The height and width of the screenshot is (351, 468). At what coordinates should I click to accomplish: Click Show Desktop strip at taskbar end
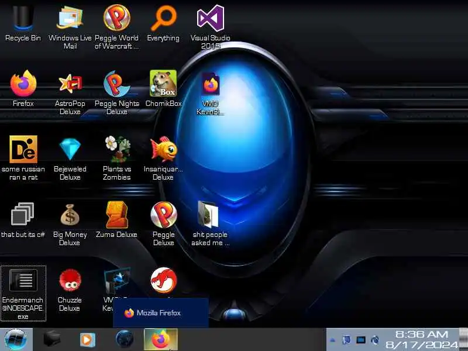click(x=464, y=340)
